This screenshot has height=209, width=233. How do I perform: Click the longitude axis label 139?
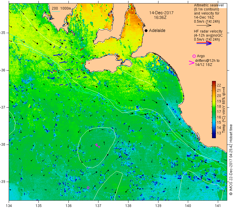click(x=158, y=206)
